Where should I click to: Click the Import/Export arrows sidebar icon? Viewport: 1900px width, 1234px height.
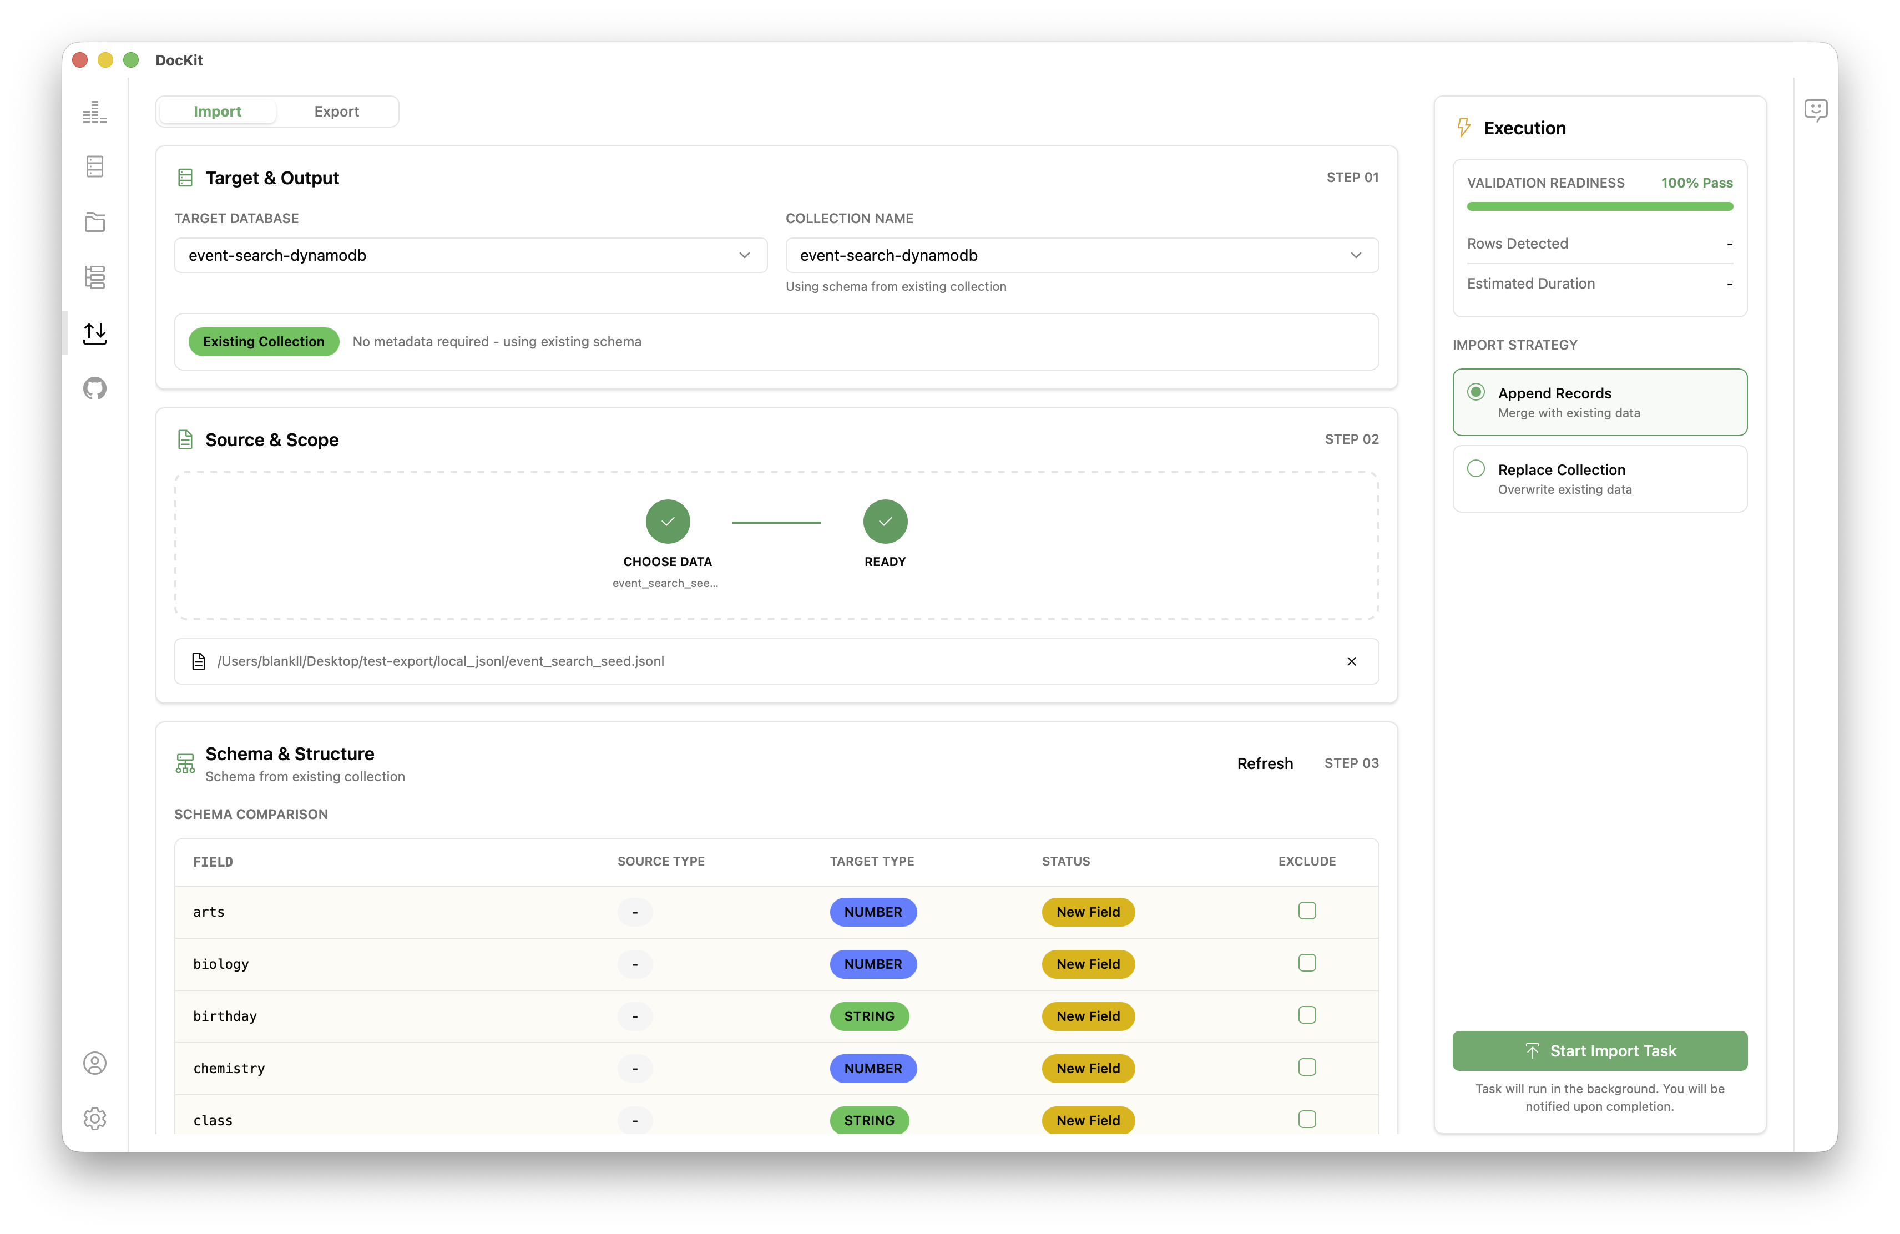pos(94,333)
